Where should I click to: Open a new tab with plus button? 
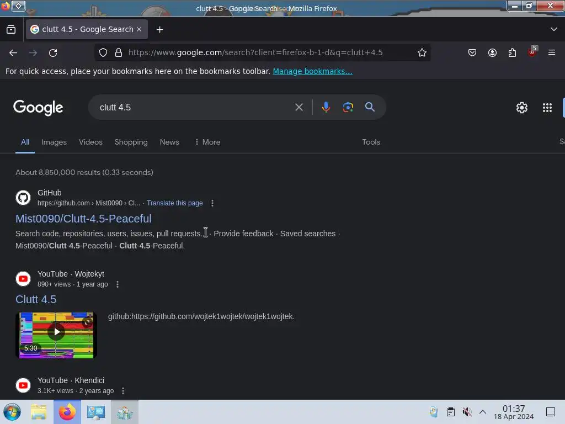pyautogui.click(x=159, y=30)
